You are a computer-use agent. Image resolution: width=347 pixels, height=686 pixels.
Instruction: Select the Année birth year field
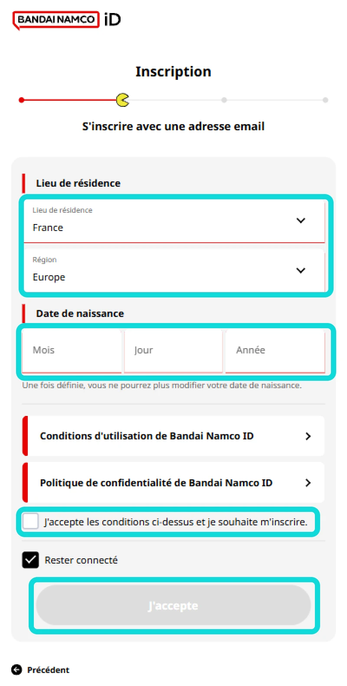[275, 350]
